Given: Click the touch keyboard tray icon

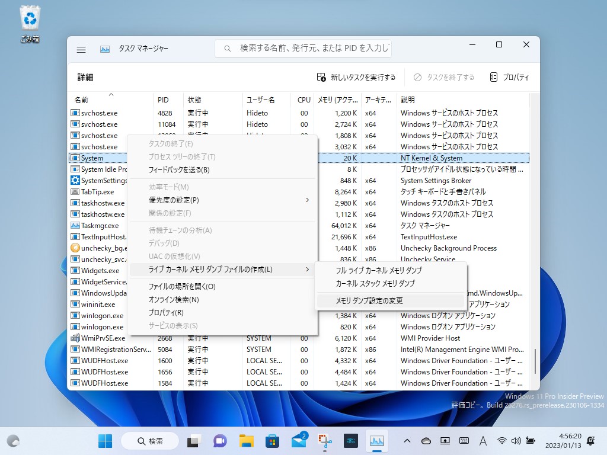Looking at the screenshot, I should (x=464, y=441).
